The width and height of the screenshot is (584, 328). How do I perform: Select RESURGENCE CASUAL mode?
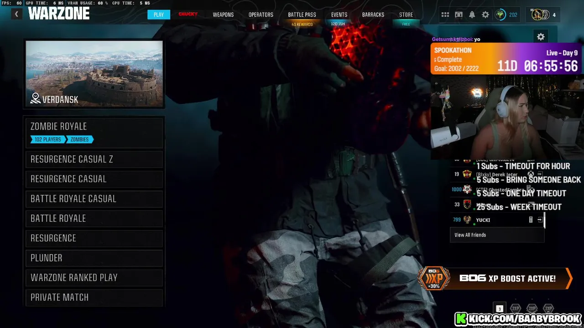click(94, 179)
